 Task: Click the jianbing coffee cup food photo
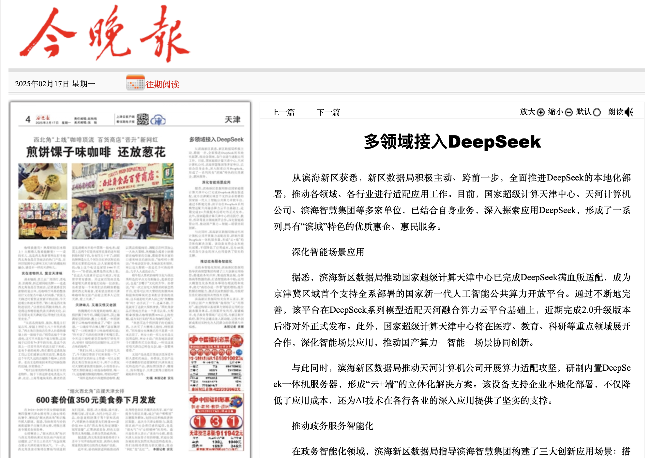(43, 181)
